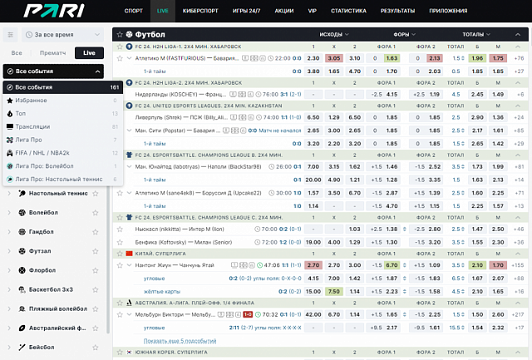Favorite the Футбол section star
Image resolution: width=532 pixels, height=360 pixels.
(120, 34)
